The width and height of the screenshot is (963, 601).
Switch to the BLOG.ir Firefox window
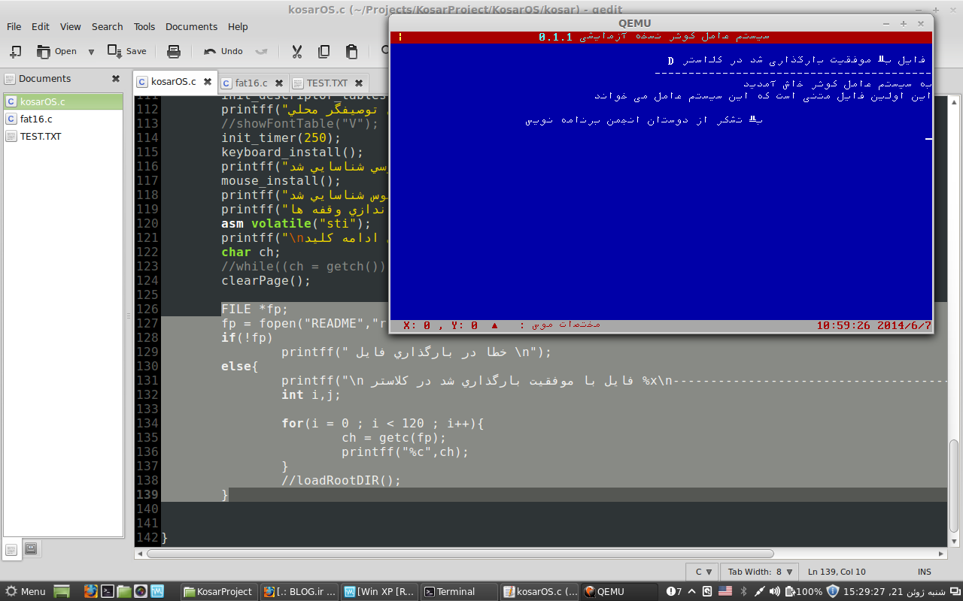(x=299, y=591)
